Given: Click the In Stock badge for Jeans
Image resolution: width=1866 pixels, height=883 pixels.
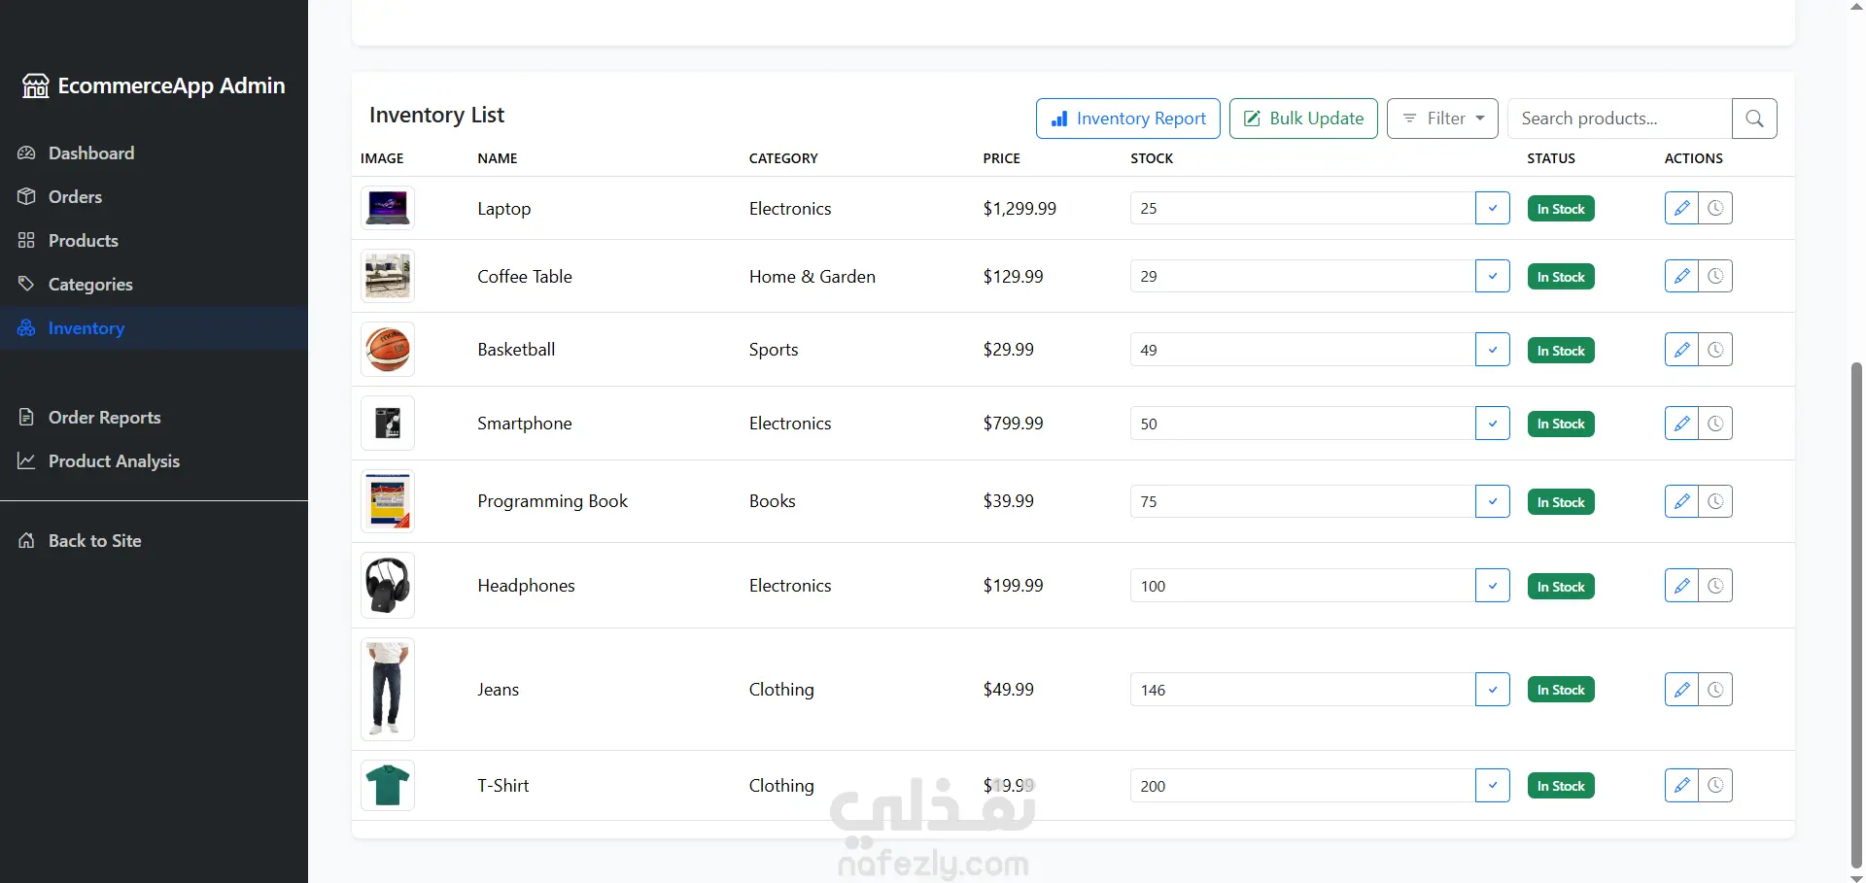Looking at the screenshot, I should tap(1561, 690).
